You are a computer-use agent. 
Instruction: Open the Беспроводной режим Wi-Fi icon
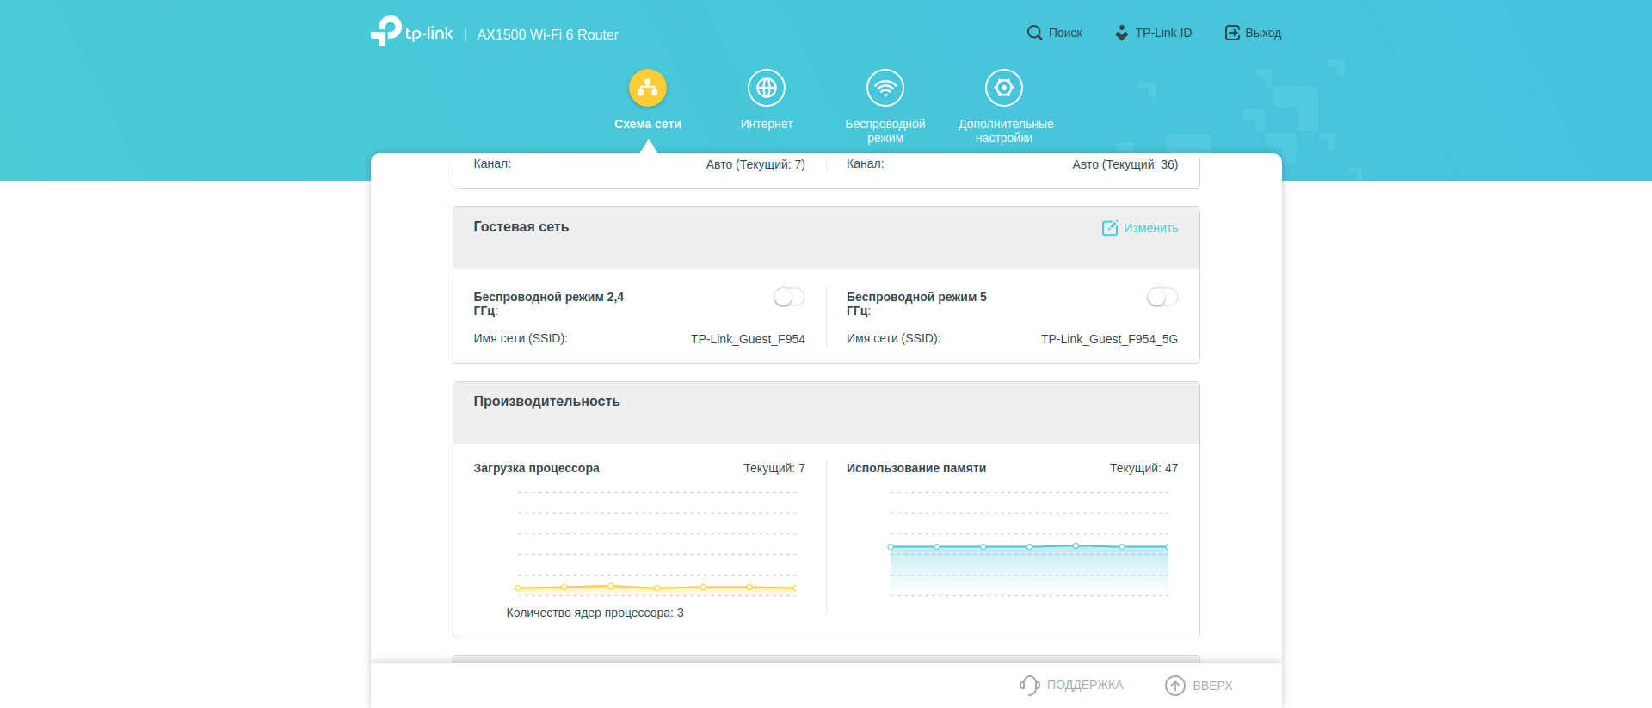click(x=885, y=88)
